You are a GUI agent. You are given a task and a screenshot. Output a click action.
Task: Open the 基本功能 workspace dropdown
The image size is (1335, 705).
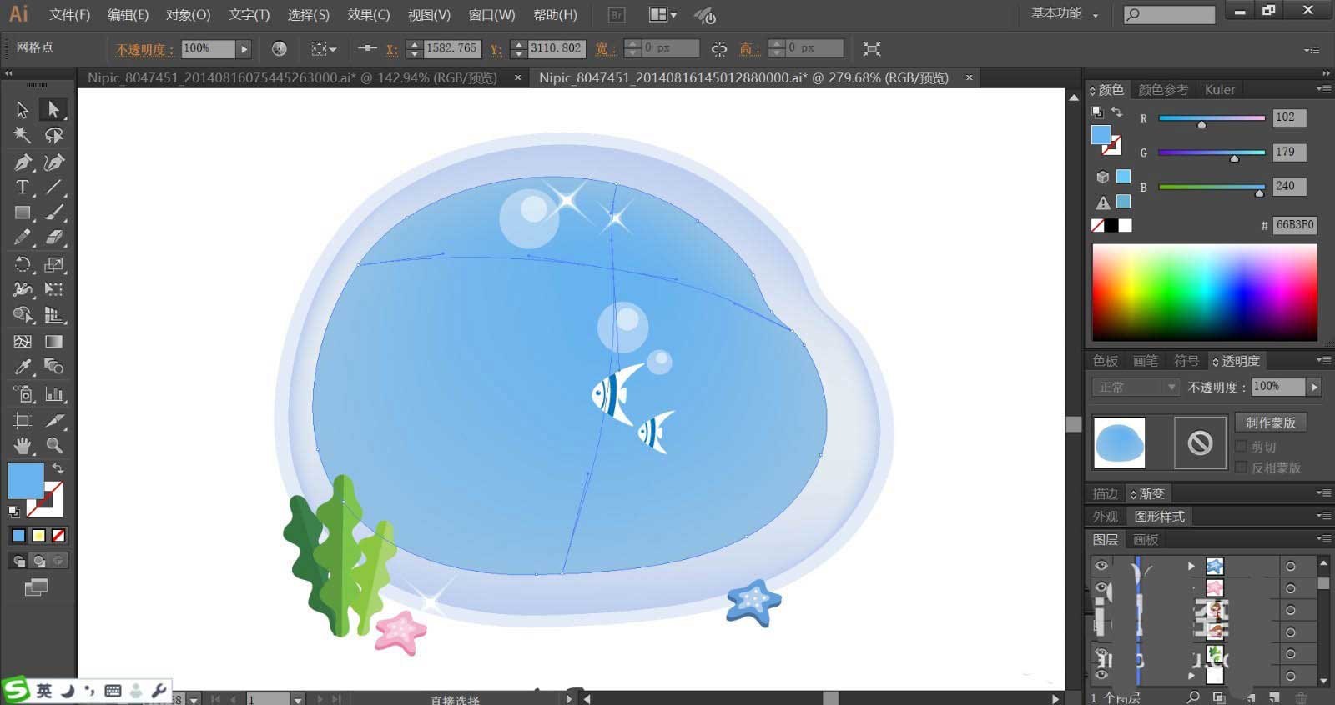click(x=1065, y=13)
